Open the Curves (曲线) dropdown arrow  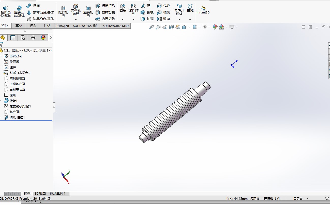click(x=190, y=20)
